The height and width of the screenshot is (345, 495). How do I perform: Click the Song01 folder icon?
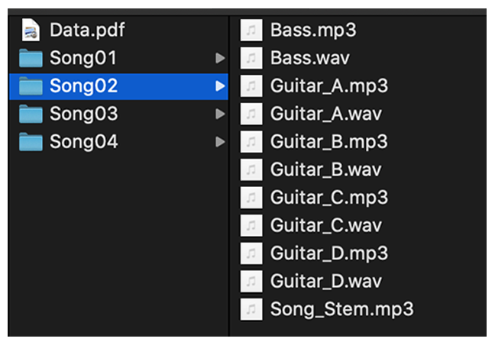point(31,58)
